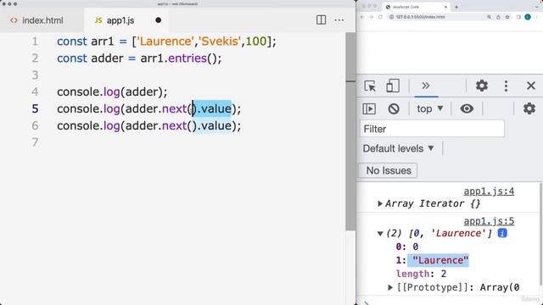The width and height of the screenshot is (543, 305).
Task: Click the zoom magnifier icon in address bar
Action: [x=489, y=17]
